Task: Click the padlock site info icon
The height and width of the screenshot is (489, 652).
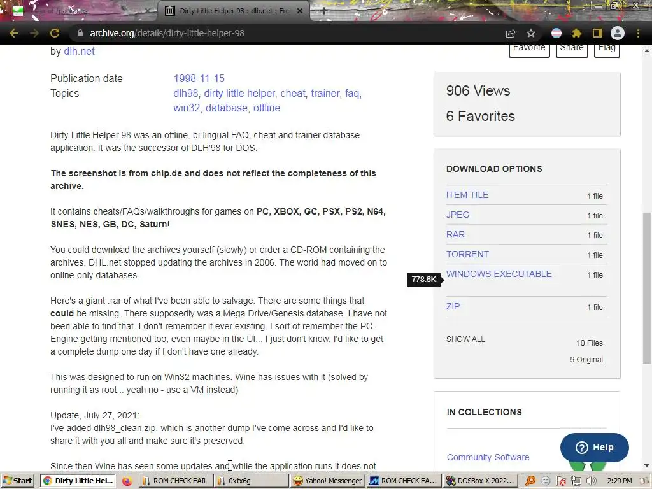Action: coord(80,33)
